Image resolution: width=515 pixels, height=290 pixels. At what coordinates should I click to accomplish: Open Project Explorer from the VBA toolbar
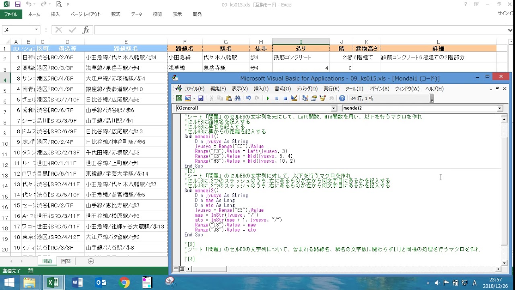click(305, 98)
